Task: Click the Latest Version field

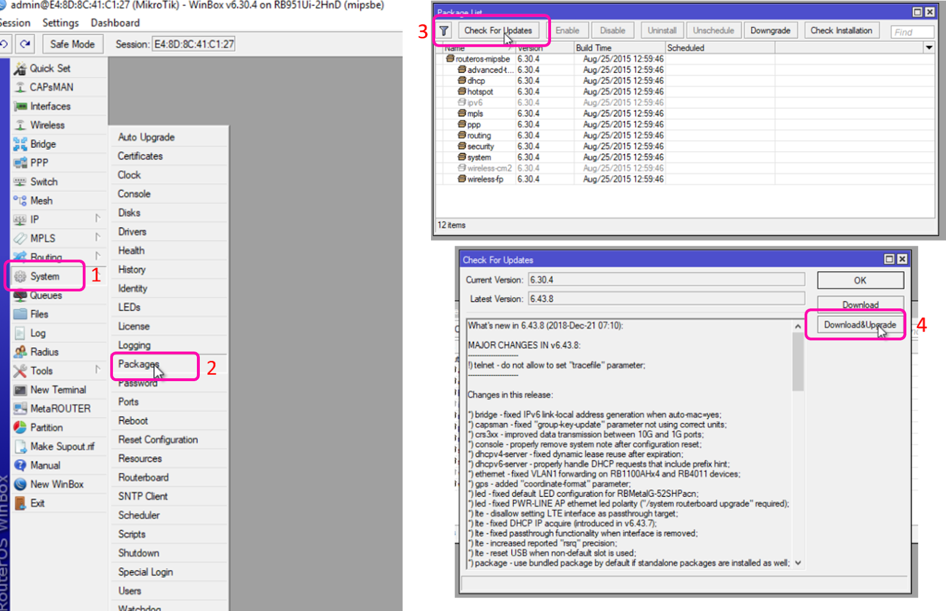Action: (666, 298)
